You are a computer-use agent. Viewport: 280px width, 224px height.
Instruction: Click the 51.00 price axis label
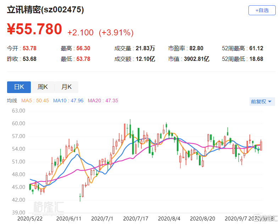[x=18, y=162]
